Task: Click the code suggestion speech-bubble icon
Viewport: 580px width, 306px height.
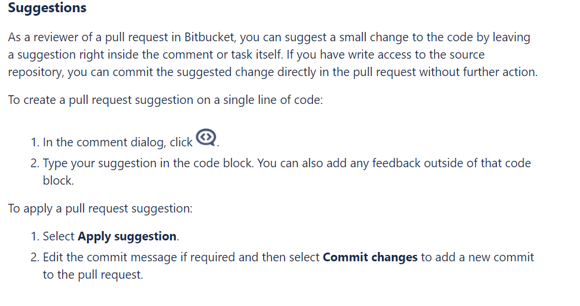Action: click(x=206, y=138)
